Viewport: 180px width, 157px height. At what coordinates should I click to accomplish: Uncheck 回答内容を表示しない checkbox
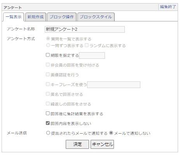pos(48,123)
